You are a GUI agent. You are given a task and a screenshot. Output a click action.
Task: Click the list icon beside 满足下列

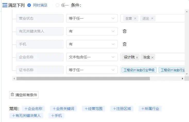click(5, 5)
